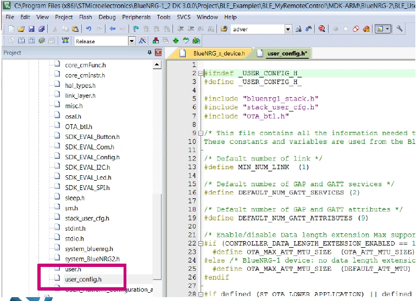This screenshot has width=417, height=301.
Task: Start debug session magnifier icon
Action: click(322, 29)
